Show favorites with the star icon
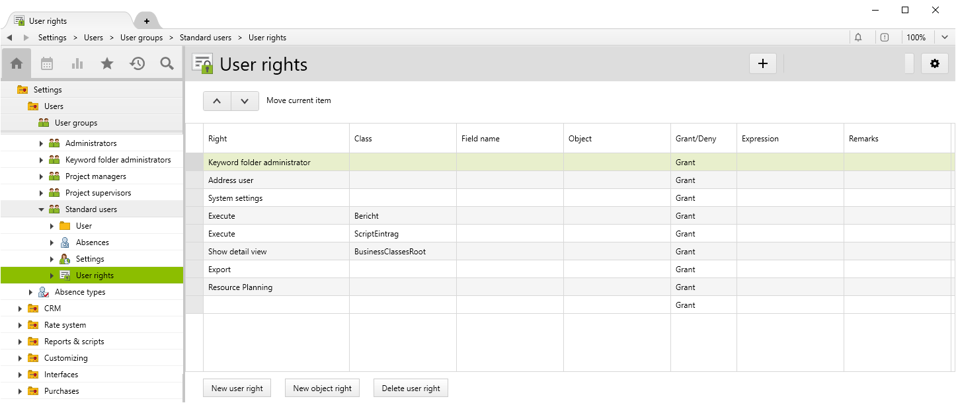Image resolution: width=956 pixels, height=403 pixels. [107, 63]
